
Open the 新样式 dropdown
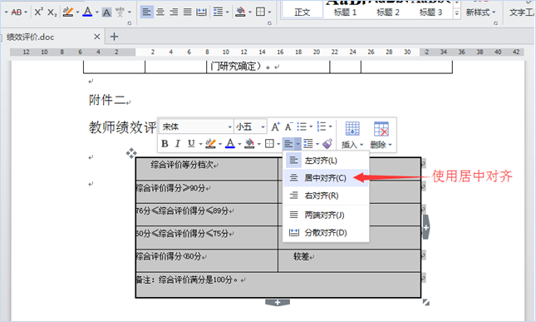point(480,12)
